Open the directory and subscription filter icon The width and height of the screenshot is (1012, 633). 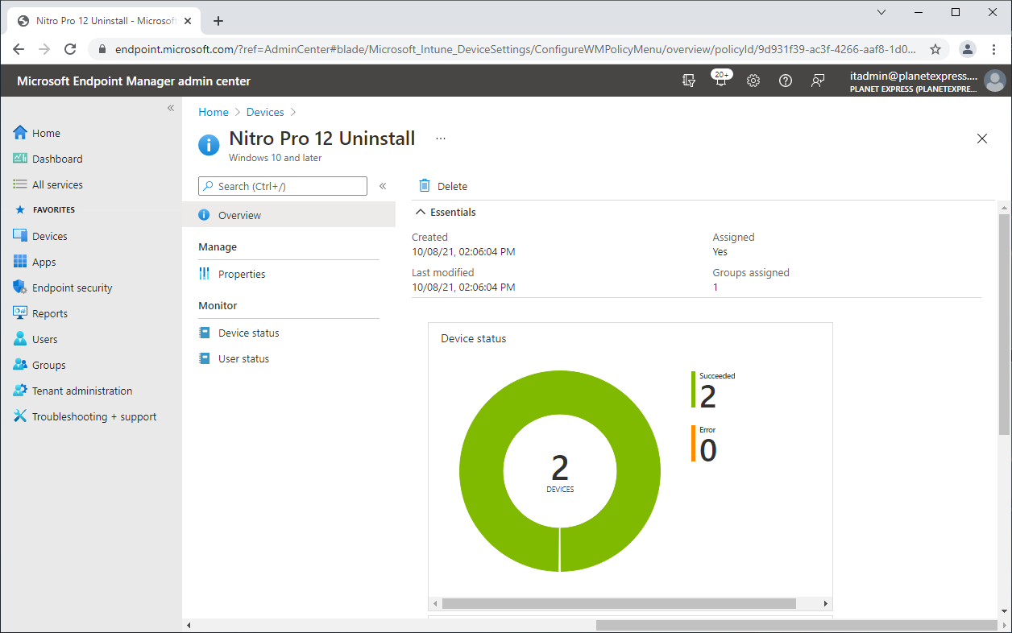tap(688, 81)
